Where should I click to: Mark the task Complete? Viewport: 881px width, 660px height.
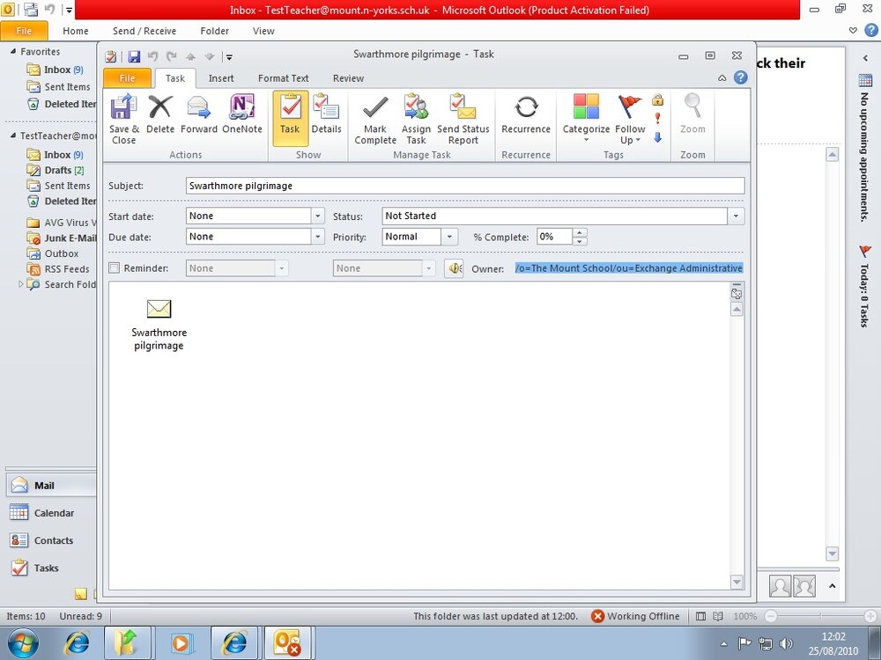click(375, 120)
